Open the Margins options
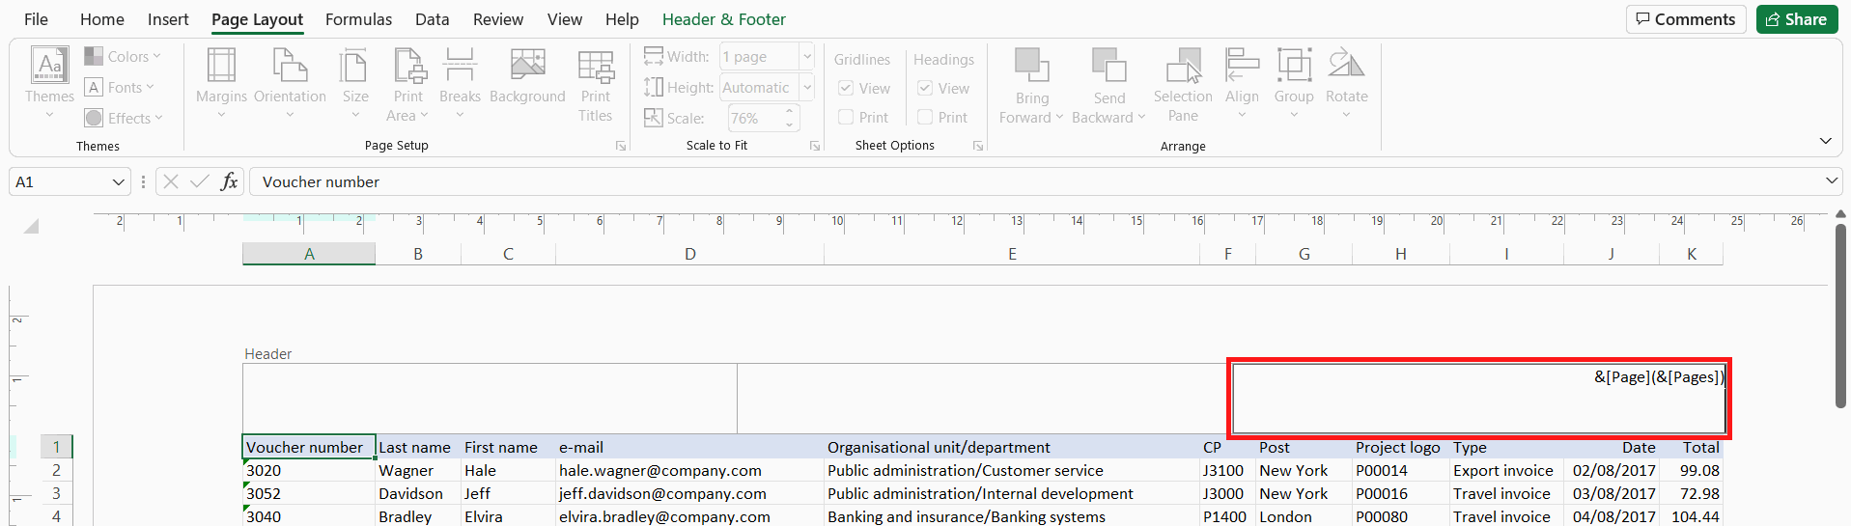This screenshot has width=1851, height=526. coord(221,84)
